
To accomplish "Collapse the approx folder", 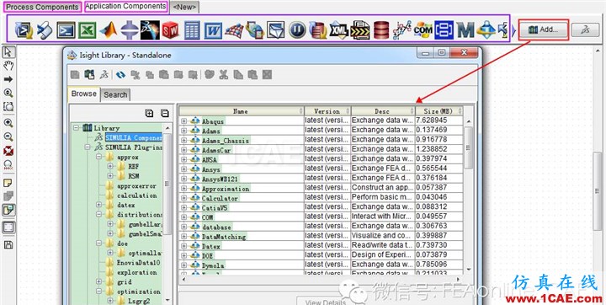I will coord(99,158).
